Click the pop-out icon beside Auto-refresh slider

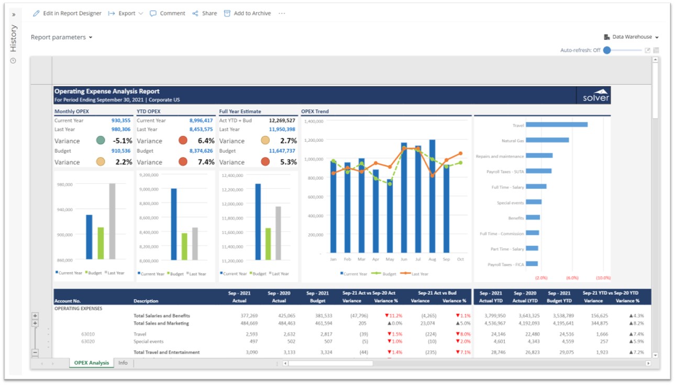[647, 50]
